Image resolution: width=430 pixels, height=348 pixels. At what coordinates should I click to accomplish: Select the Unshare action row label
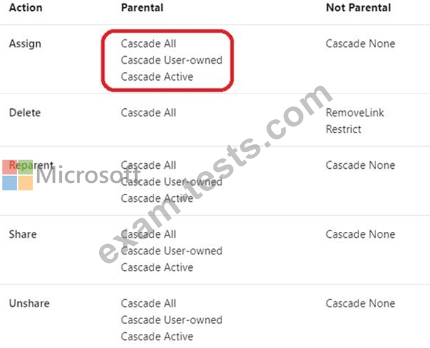[29, 303]
